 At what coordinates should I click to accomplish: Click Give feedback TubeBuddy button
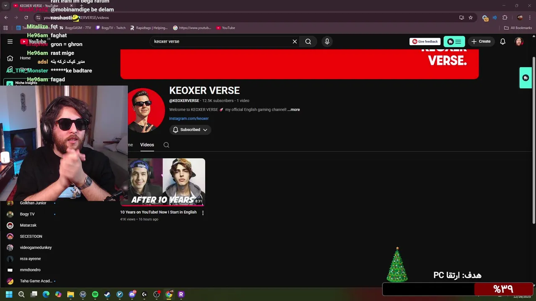(425, 41)
